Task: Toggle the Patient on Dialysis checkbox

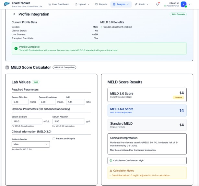Action: click(x=54, y=139)
